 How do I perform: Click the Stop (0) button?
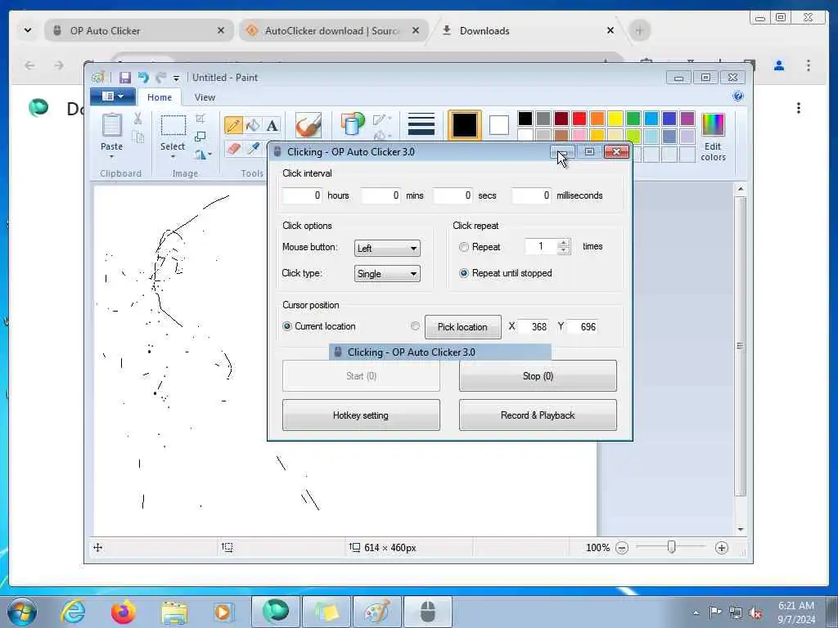tap(538, 376)
